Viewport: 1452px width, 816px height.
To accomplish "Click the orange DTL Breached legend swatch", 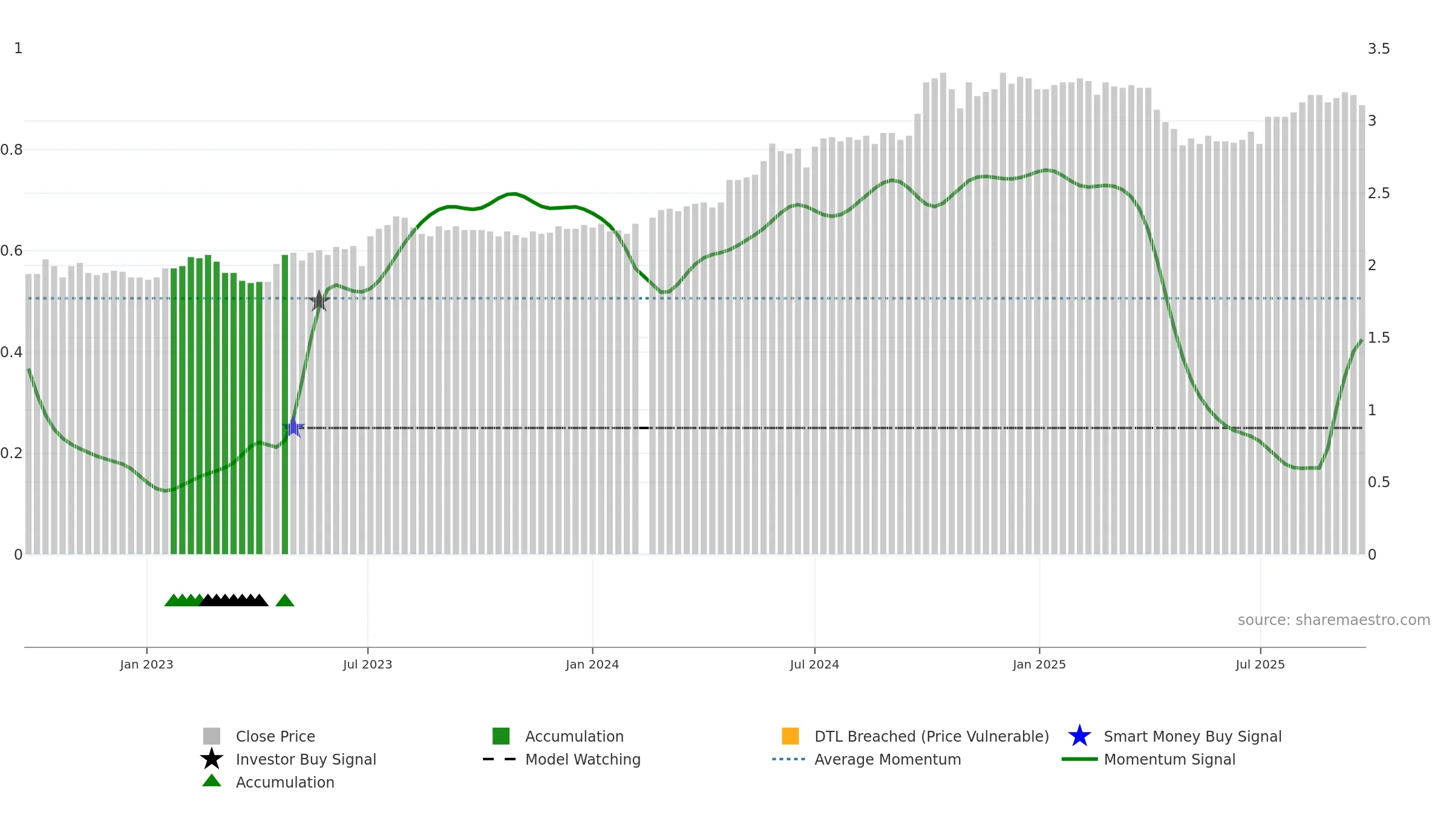I will coord(790,736).
